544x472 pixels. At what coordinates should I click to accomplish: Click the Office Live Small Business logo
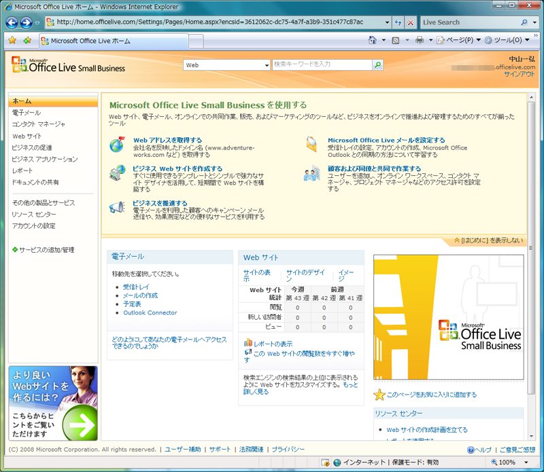point(68,65)
